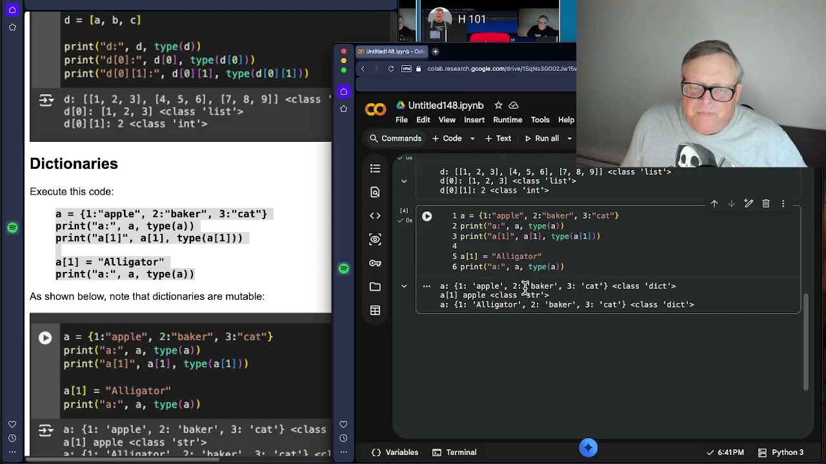Open Find and replace in Colab sidebar
The image size is (826, 464).
point(375,192)
